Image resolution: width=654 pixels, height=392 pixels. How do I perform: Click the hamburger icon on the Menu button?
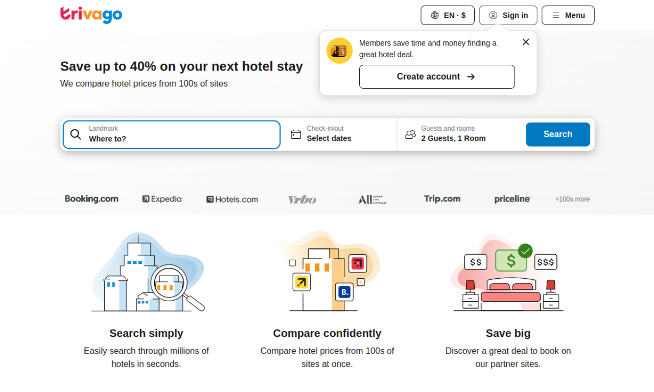[555, 15]
